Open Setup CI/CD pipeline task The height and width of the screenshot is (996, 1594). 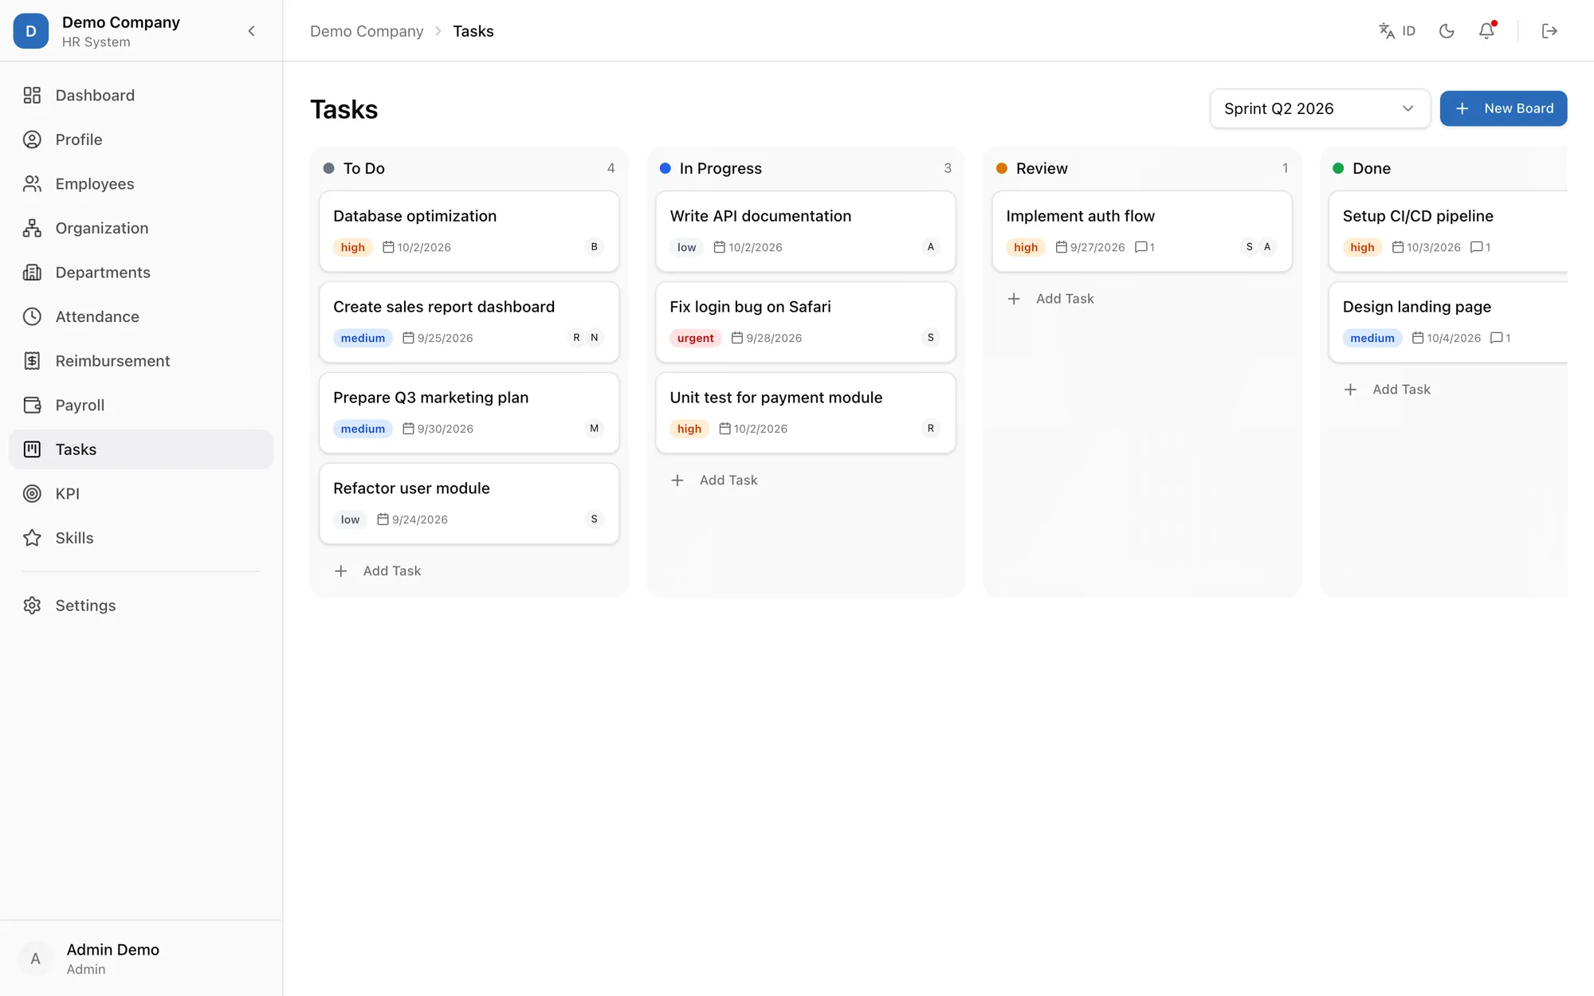[1447, 231]
